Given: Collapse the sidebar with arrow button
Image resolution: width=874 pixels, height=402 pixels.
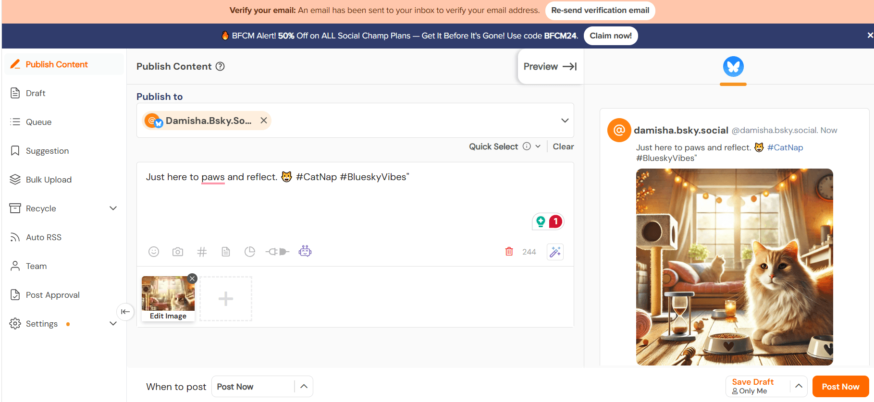Looking at the screenshot, I should coord(125,312).
